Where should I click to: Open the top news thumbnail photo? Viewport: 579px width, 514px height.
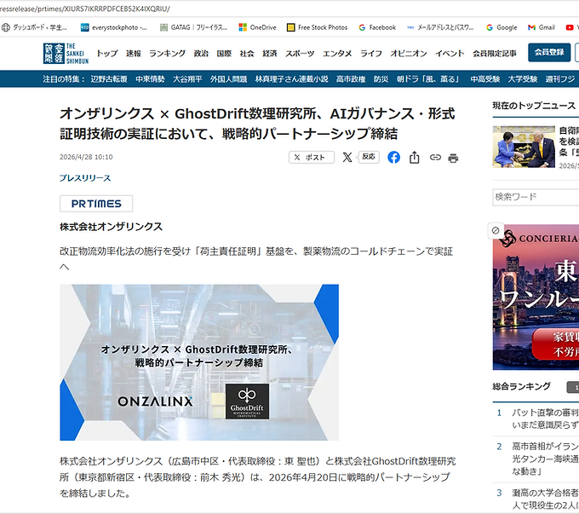tap(524, 147)
